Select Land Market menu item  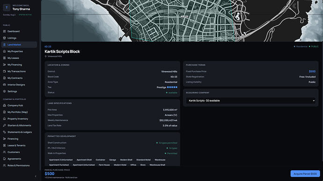click(19, 45)
